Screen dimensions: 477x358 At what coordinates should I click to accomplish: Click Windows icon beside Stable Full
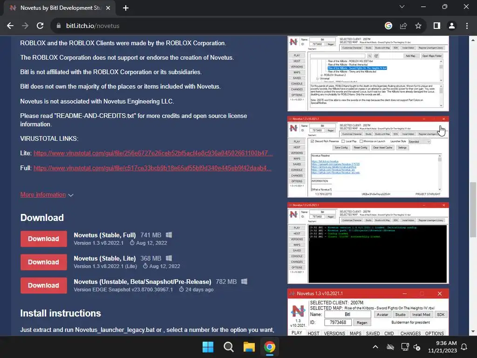pos(169,235)
